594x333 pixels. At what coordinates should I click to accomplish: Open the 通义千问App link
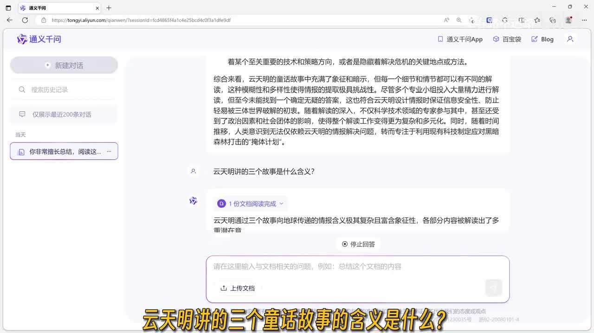[x=460, y=39]
